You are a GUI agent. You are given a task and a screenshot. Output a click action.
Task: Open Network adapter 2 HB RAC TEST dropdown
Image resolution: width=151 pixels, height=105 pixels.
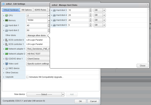(x=38, y=54)
